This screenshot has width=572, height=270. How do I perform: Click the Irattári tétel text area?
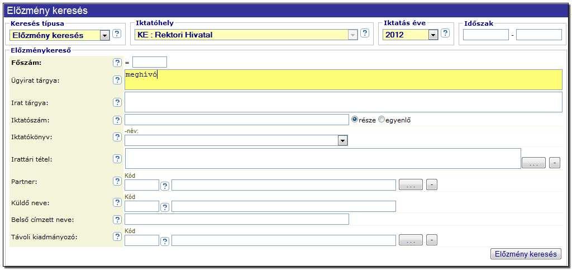(x=323, y=158)
